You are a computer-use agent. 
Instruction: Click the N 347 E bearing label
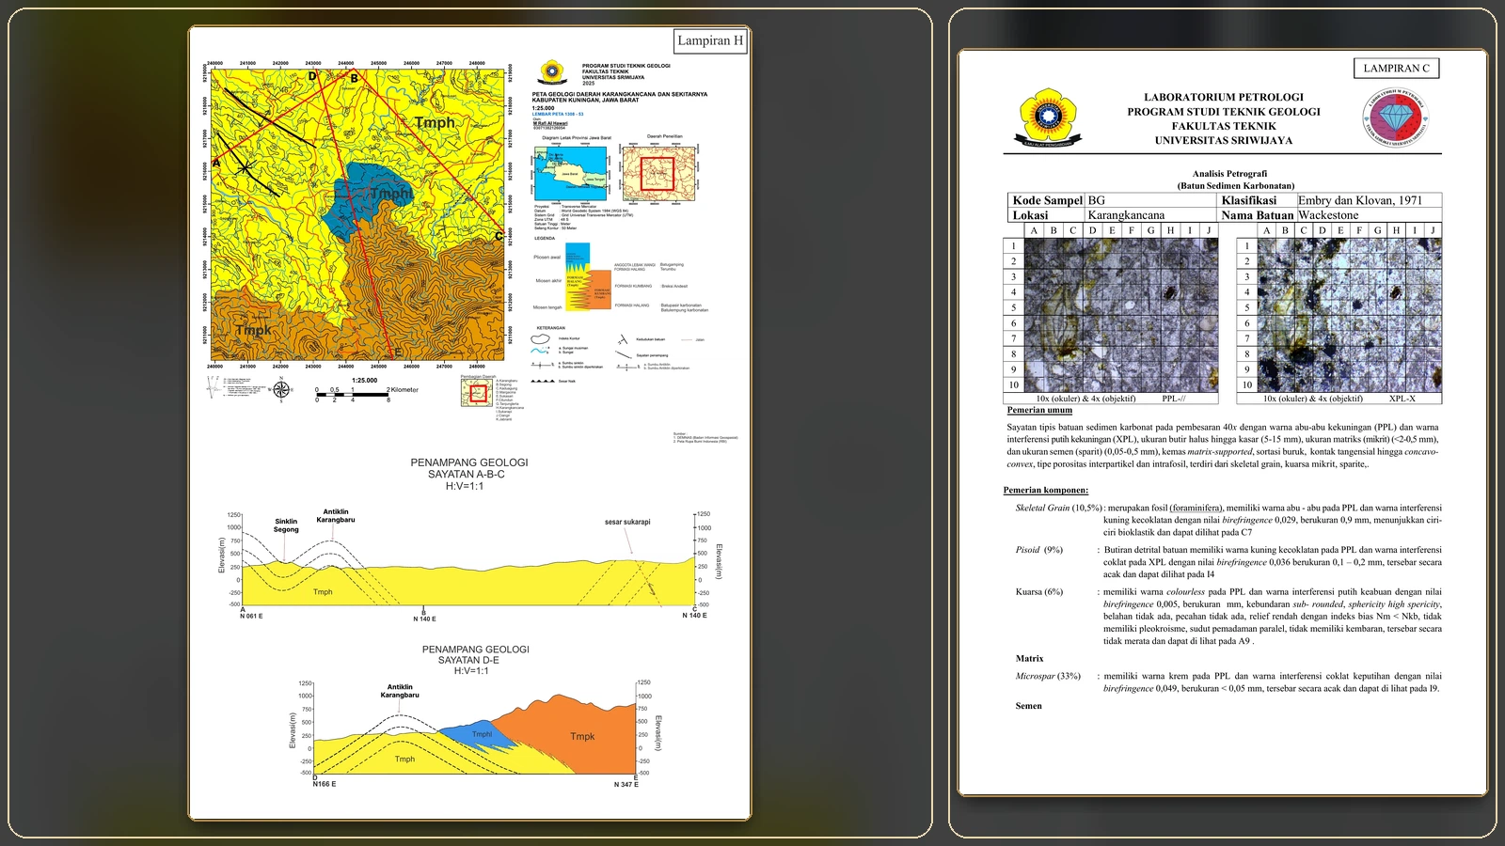pyautogui.click(x=626, y=784)
